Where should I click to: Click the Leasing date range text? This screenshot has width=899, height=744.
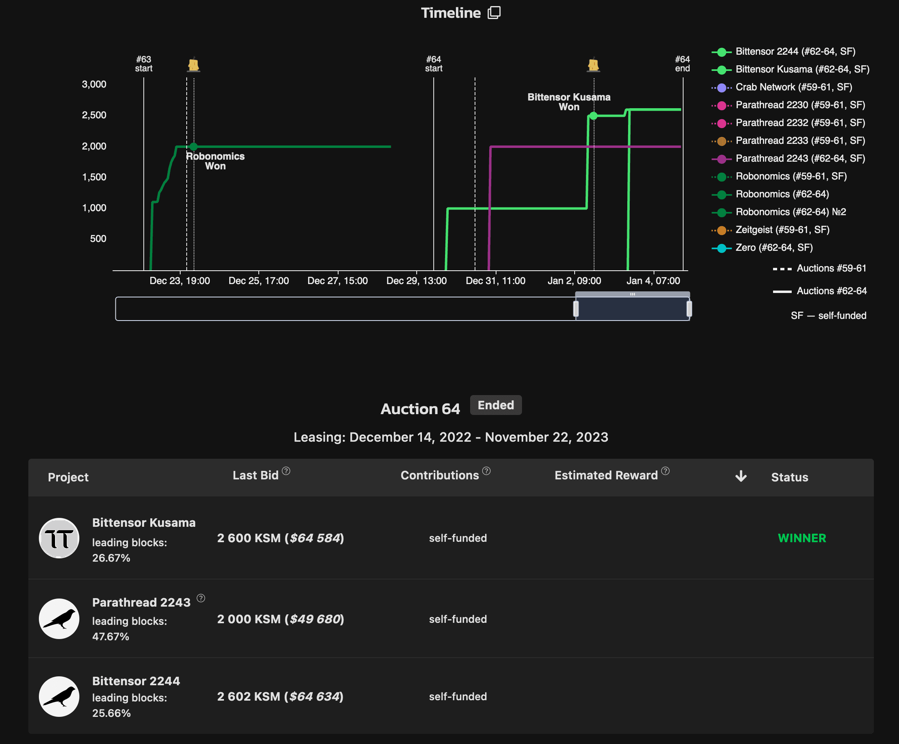[451, 437]
